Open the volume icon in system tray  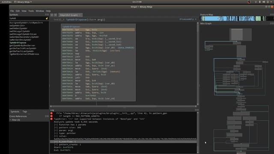(x=264, y=2)
